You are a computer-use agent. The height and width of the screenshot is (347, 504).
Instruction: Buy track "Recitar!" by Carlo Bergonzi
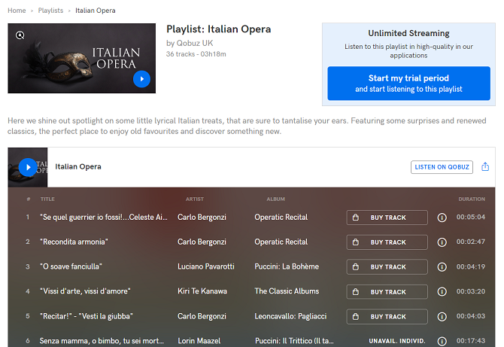click(x=387, y=317)
